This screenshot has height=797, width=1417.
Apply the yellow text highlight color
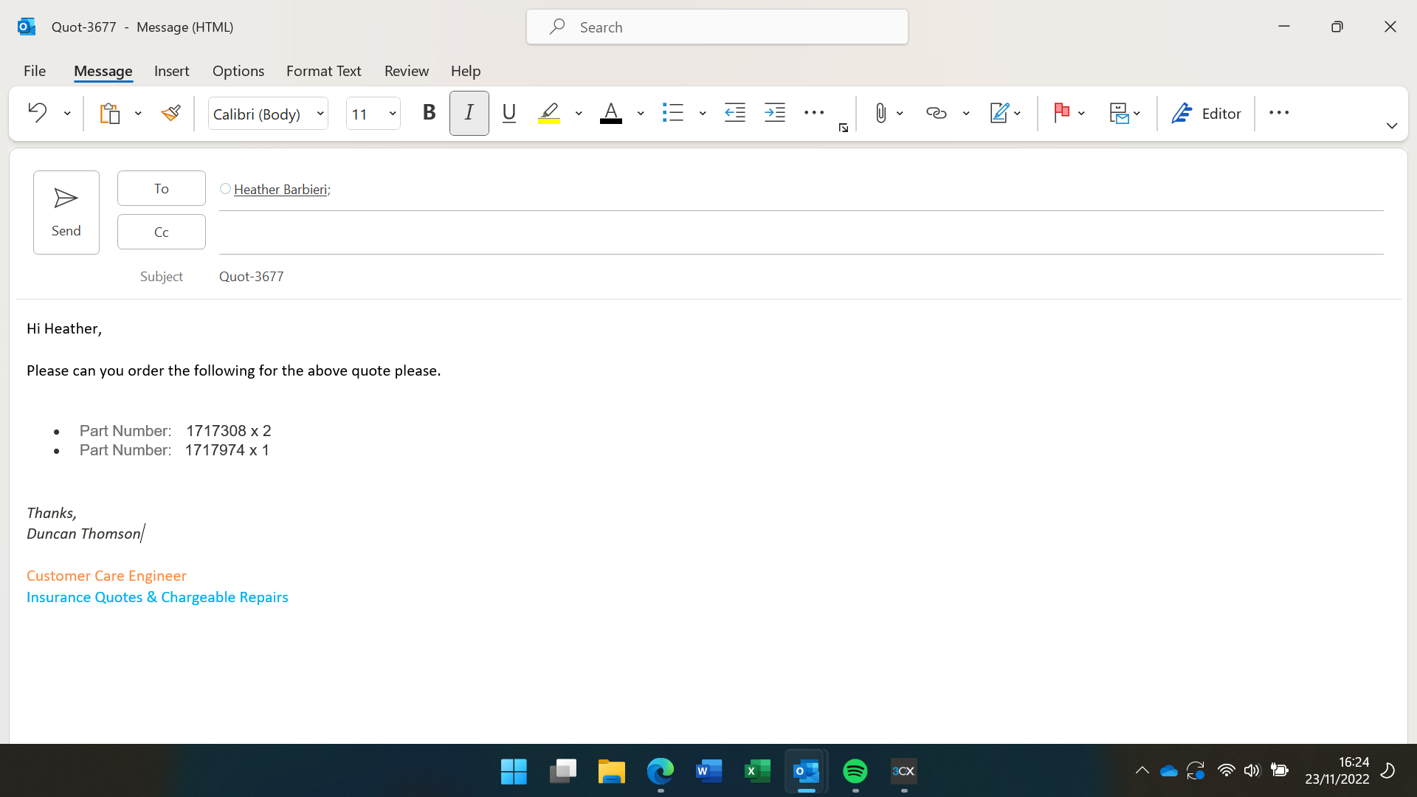point(549,113)
